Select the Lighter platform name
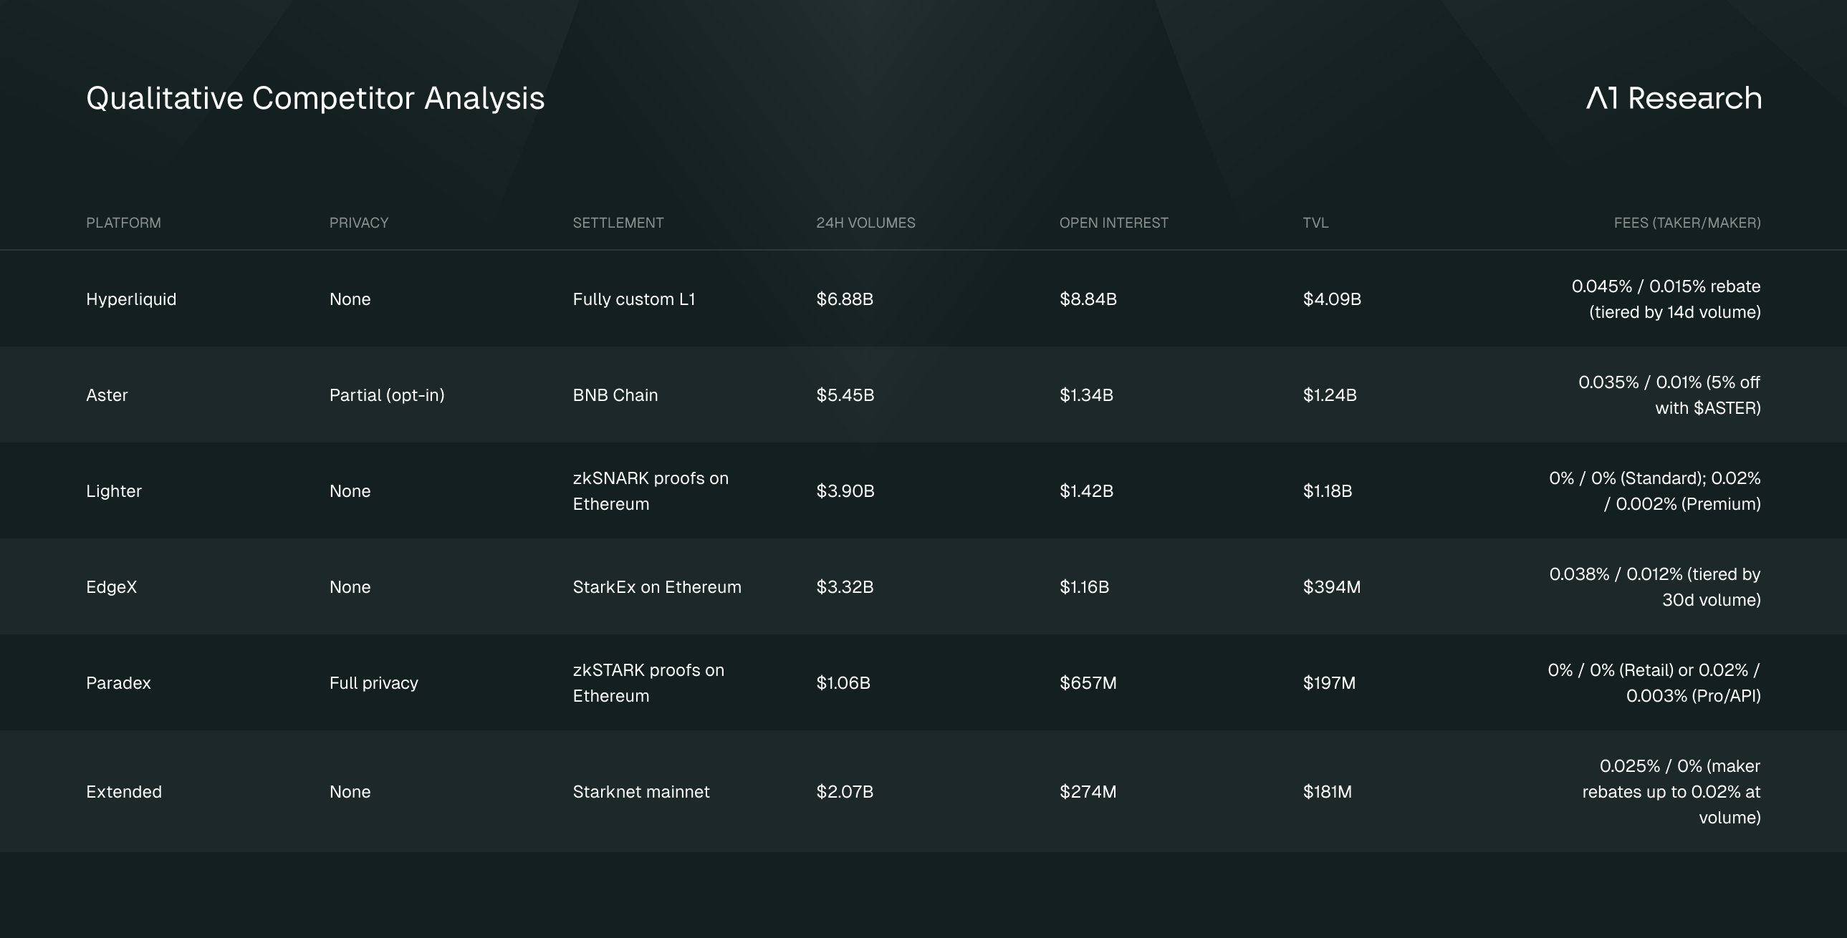This screenshot has height=938, width=1847. tap(113, 491)
